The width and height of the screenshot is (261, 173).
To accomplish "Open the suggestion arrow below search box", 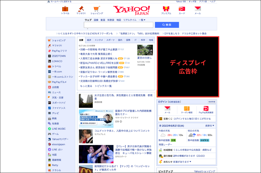I will point(88,29).
